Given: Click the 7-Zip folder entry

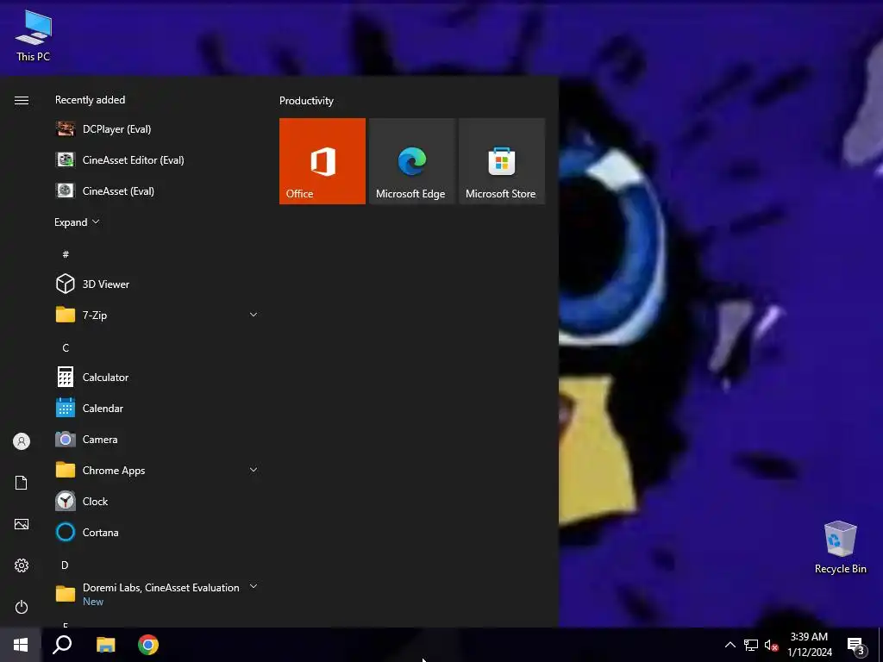Looking at the screenshot, I should 158,315.
